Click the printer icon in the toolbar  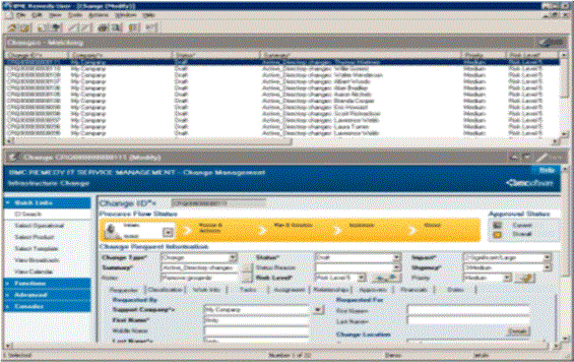[x=102, y=28]
